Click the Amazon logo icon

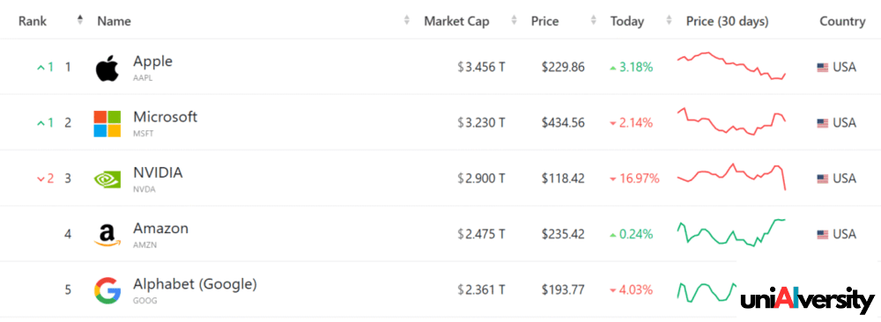[x=107, y=235]
